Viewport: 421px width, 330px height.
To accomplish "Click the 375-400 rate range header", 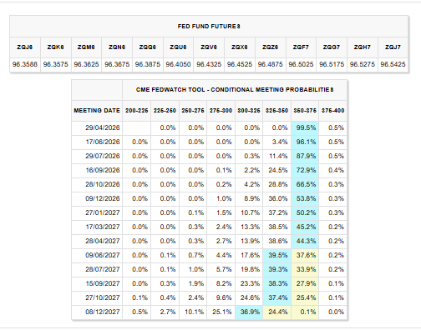I will (333, 111).
